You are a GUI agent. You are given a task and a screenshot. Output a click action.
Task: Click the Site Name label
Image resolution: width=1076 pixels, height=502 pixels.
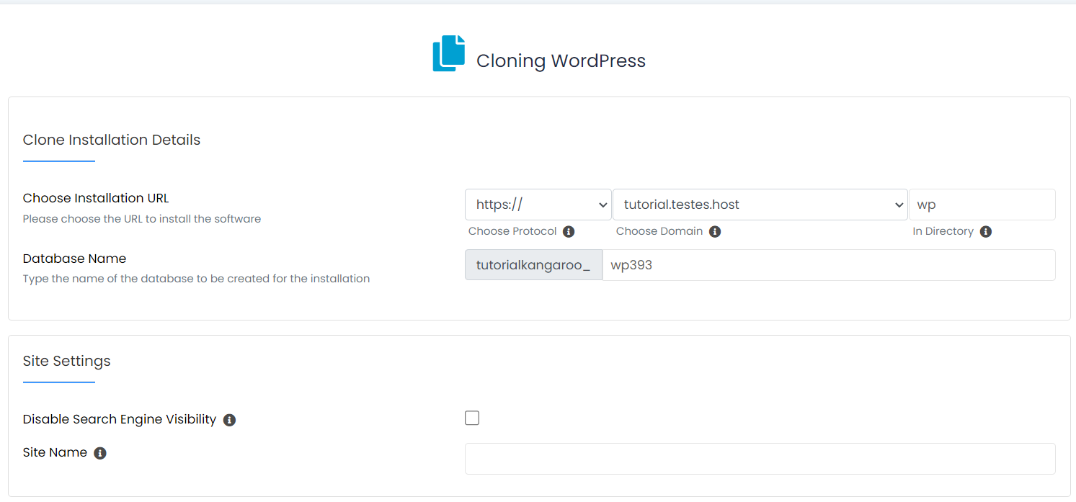[55, 452]
